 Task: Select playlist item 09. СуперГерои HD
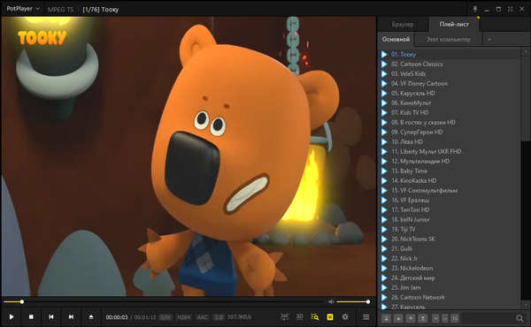tap(450, 132)
